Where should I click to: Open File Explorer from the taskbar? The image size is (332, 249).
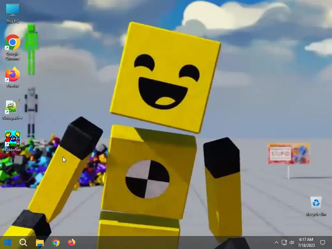pos(40,243)
